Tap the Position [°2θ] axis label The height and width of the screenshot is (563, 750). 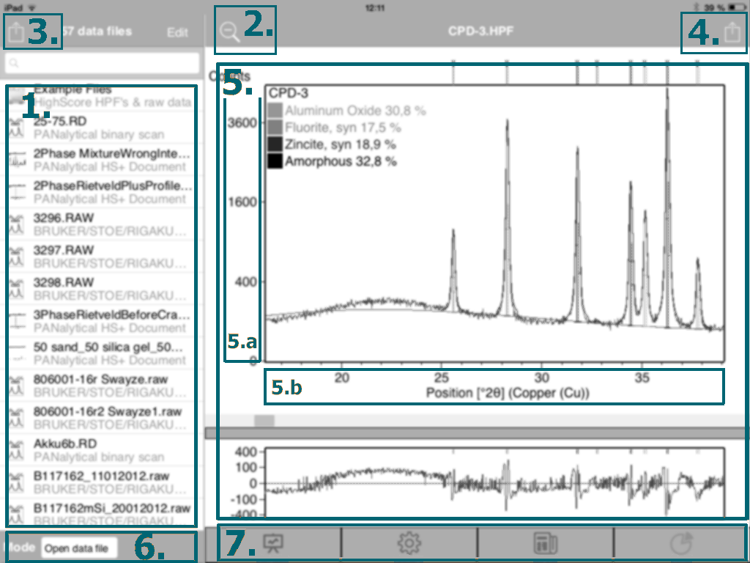508,393
